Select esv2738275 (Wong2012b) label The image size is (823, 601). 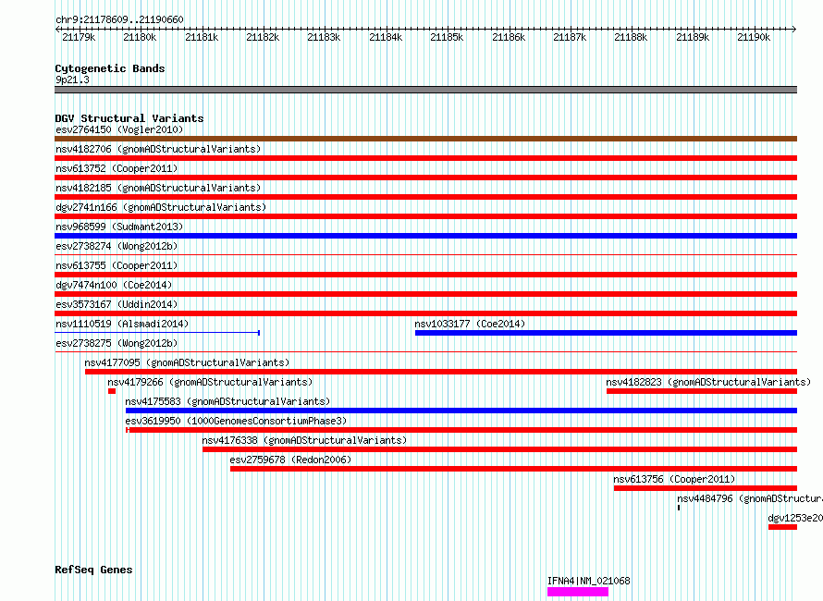point(117,343)
